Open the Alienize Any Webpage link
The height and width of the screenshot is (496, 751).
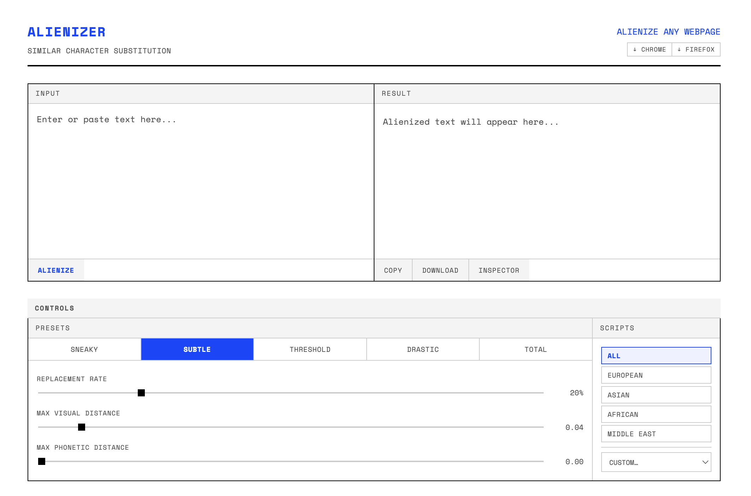(x=668, y=32)
